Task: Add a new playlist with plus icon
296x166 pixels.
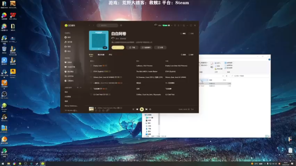Action: [x=78, y=87]
